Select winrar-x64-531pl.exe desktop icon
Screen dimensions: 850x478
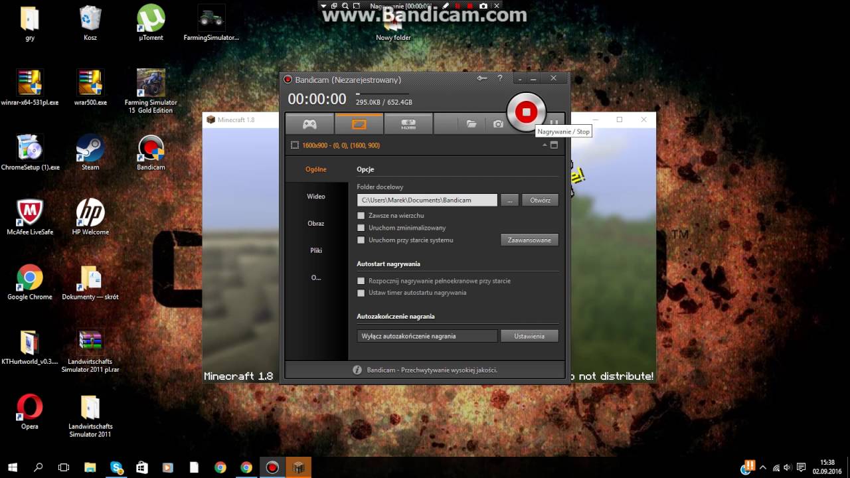(x=30, y=88)
